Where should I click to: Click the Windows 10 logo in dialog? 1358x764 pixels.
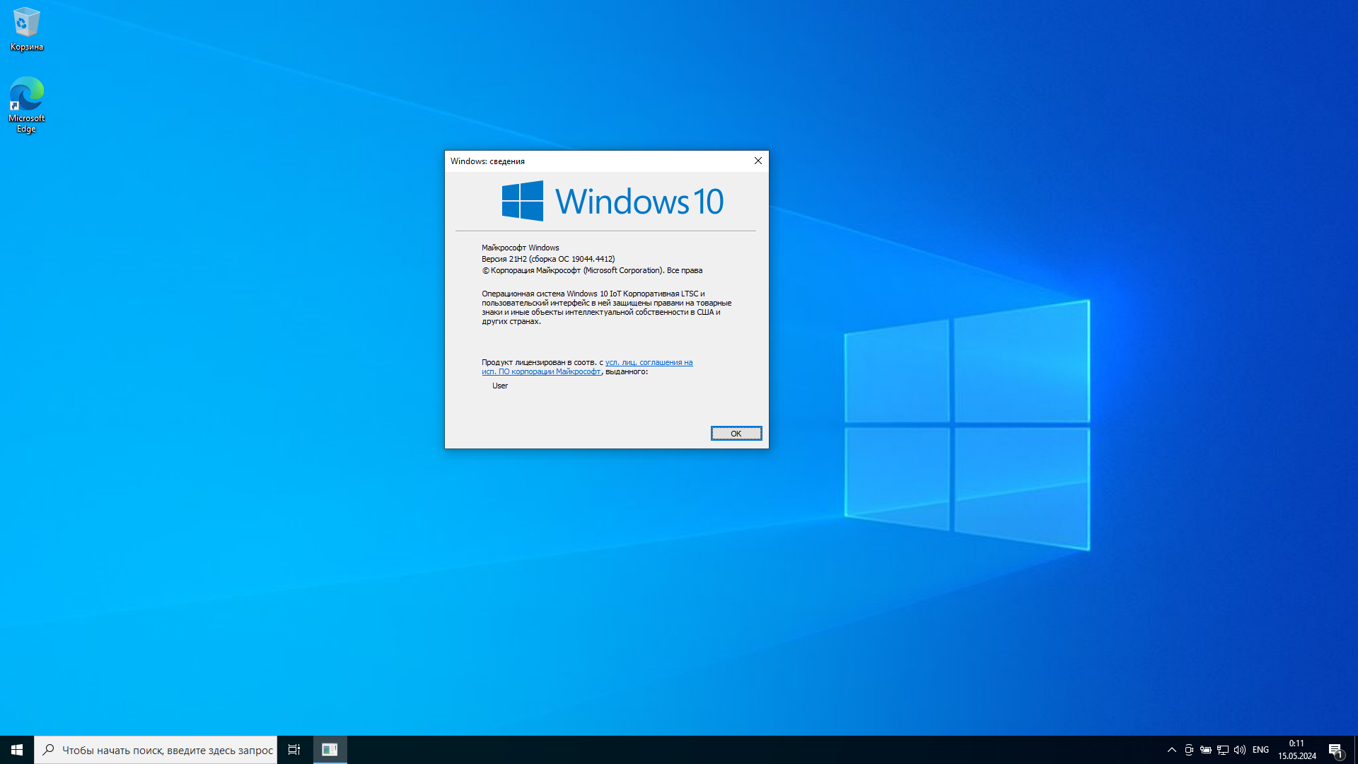pyautogui.click(x=613, y=201)
